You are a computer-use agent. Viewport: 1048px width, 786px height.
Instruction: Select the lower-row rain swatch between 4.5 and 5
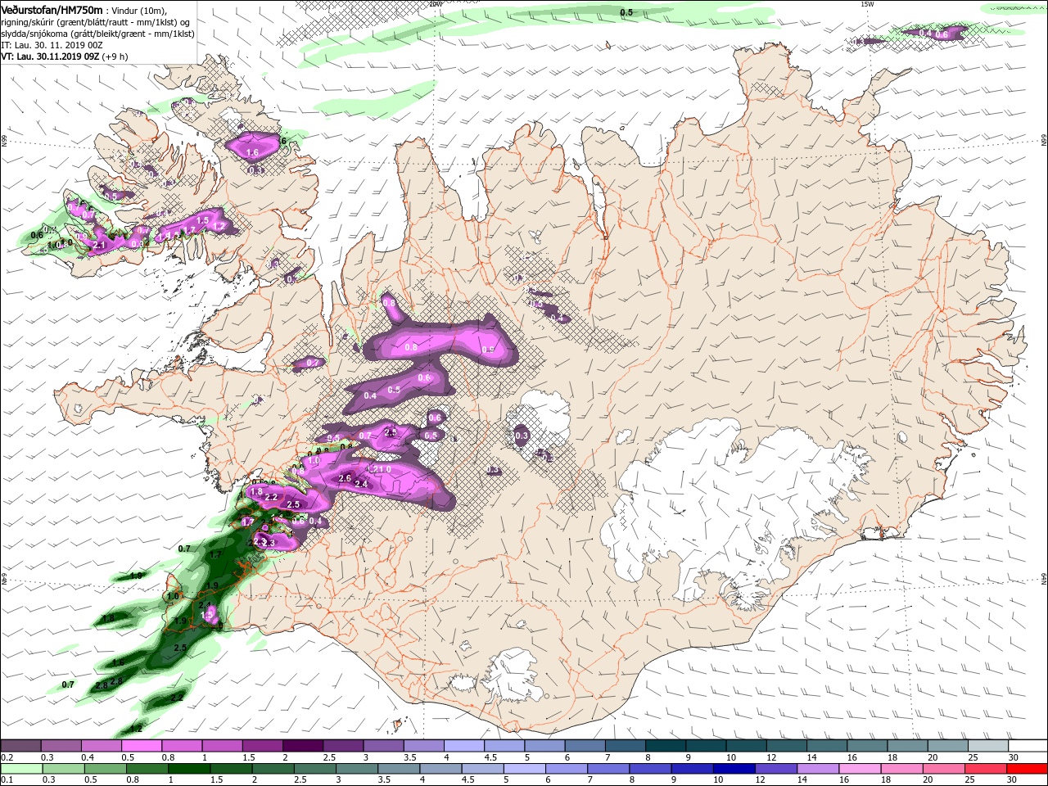(481, 769)
